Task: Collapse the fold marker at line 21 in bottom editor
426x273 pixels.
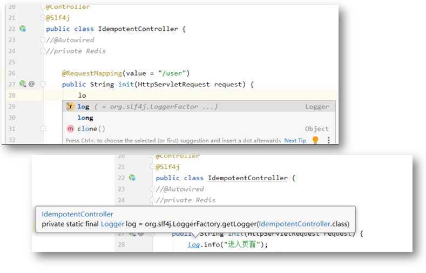Action: [152, 167]
